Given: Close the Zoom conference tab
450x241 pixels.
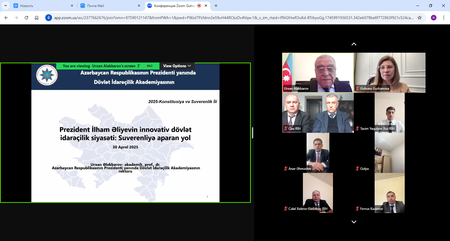Looking at the screenshot, I should 206,6.
